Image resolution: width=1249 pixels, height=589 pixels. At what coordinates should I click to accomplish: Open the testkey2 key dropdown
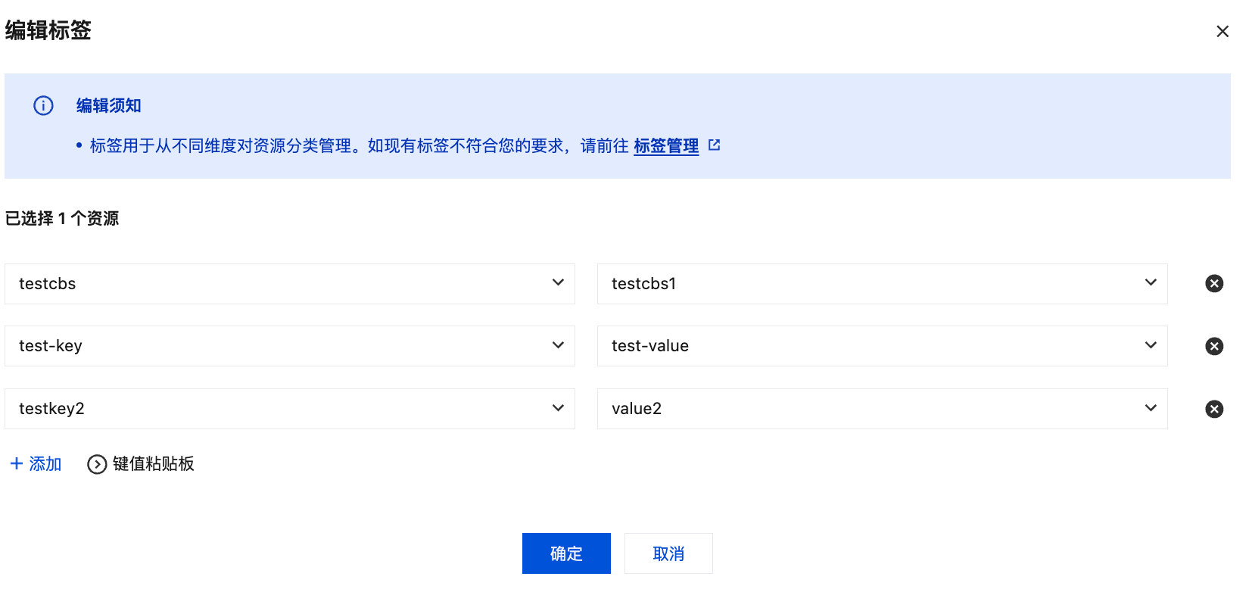pos(290,409)
